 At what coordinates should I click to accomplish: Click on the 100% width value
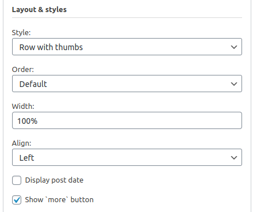28,121
